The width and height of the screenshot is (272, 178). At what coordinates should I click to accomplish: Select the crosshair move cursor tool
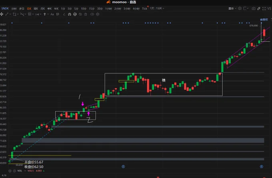[2, 14]
